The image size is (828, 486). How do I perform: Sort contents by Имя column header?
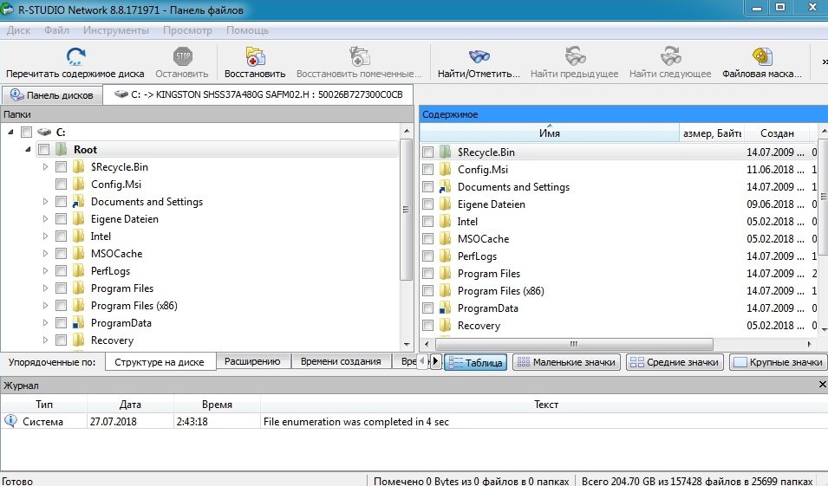550,133
